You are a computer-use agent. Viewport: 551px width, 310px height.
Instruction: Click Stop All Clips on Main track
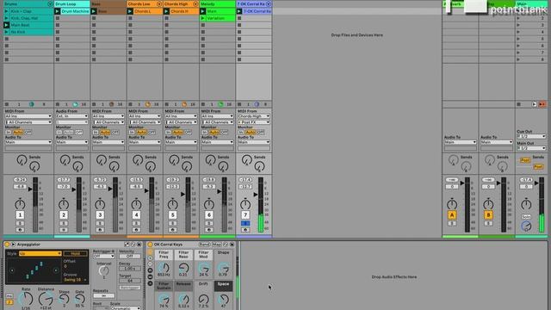(x=518, y=104)
